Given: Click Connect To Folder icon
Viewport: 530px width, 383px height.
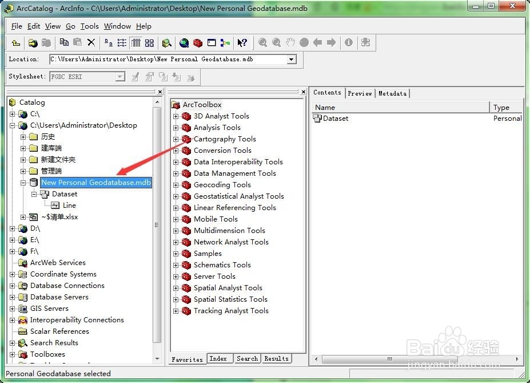Looking at the screenshot, I should [x=33, y=42].
